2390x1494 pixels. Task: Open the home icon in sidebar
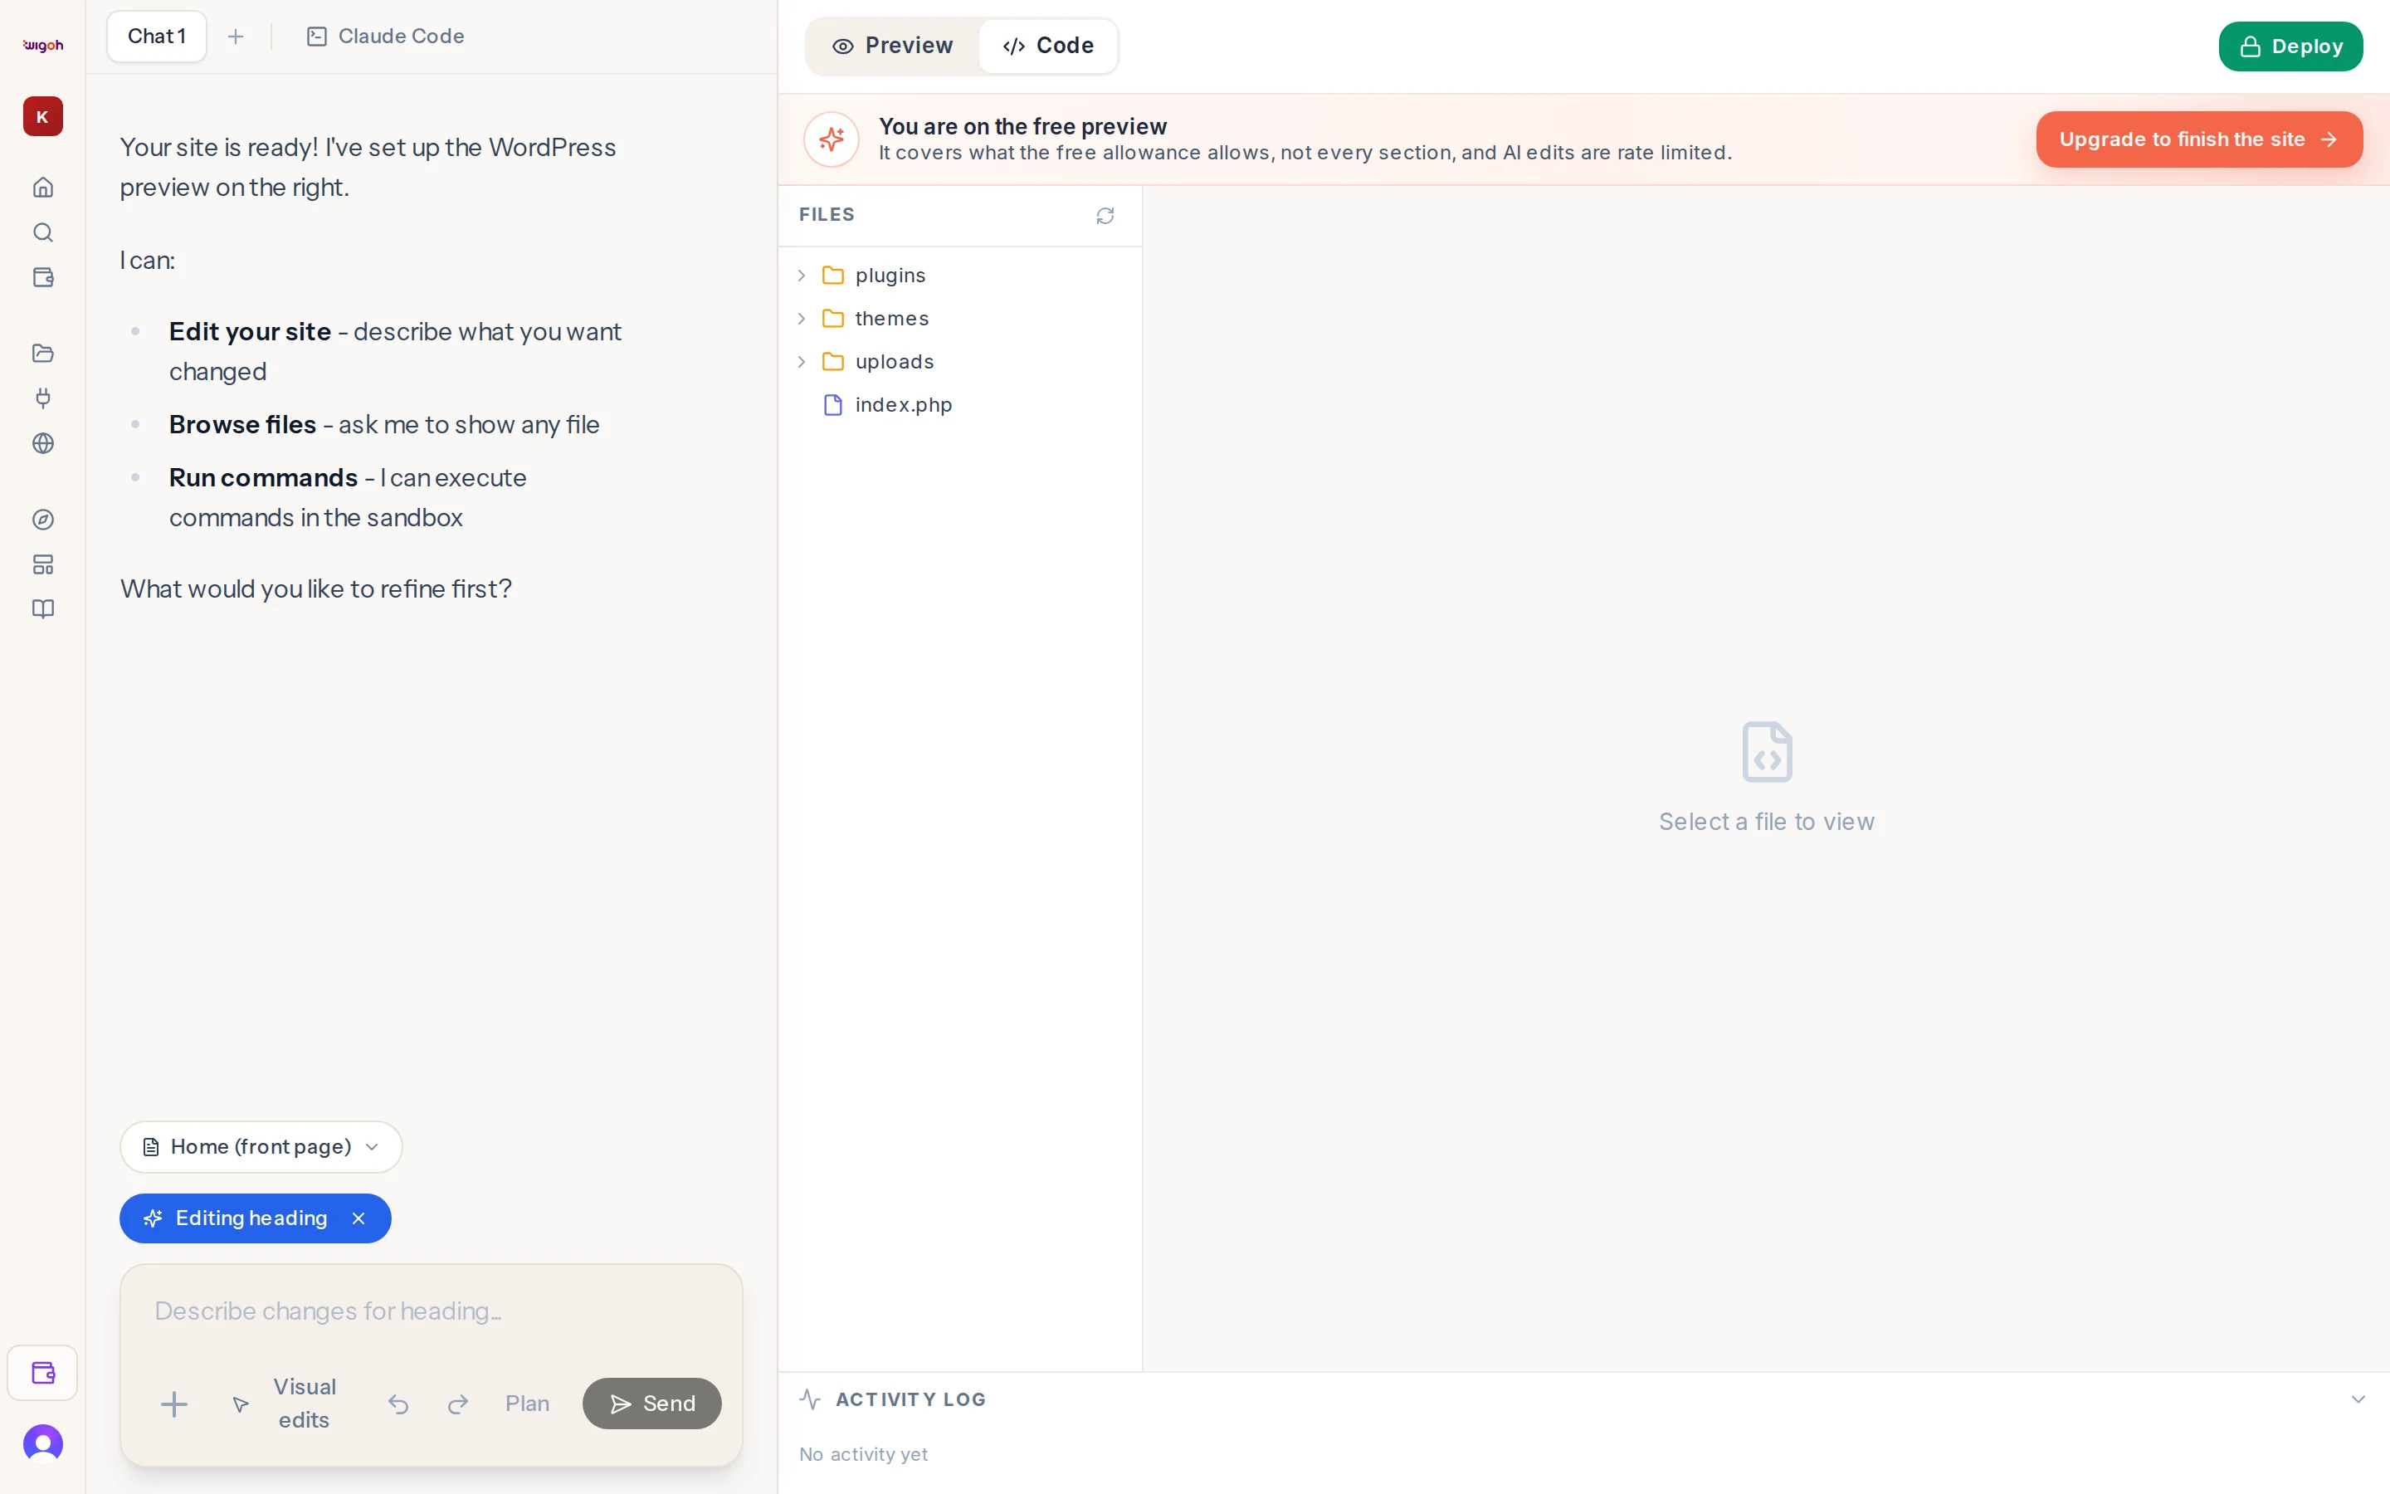tap(42, 187)
